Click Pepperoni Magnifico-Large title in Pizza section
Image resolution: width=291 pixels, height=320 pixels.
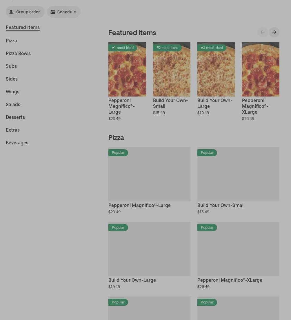139,205
